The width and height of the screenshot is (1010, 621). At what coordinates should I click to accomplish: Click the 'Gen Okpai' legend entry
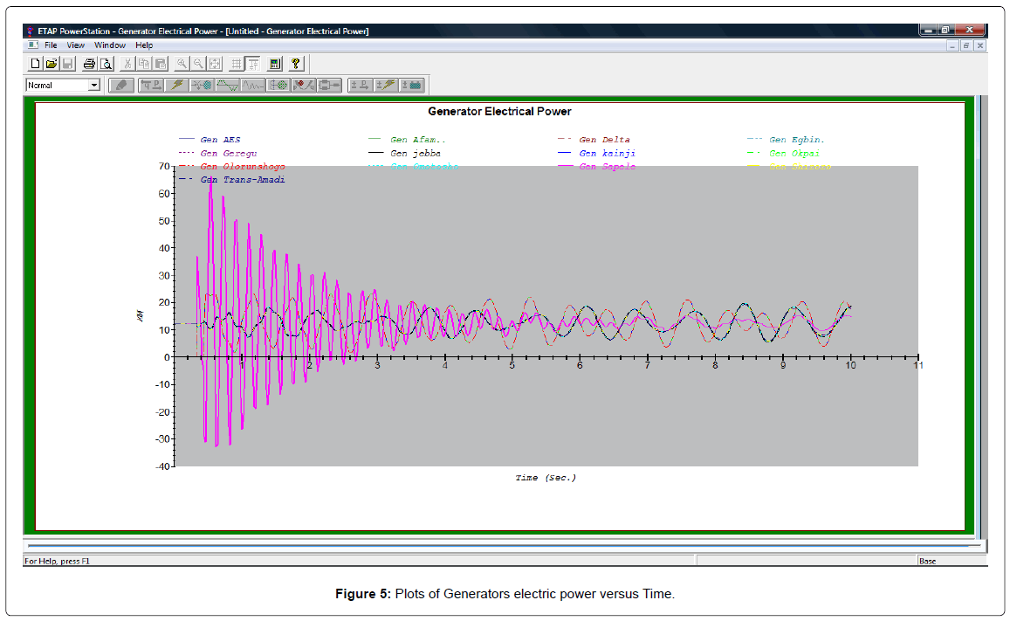pyautogui.click(x=783, y=154)
